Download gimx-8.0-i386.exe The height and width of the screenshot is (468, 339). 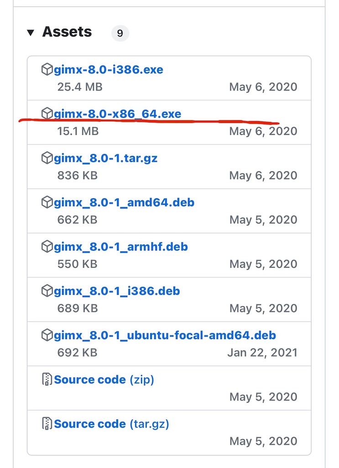pos(109,70)
